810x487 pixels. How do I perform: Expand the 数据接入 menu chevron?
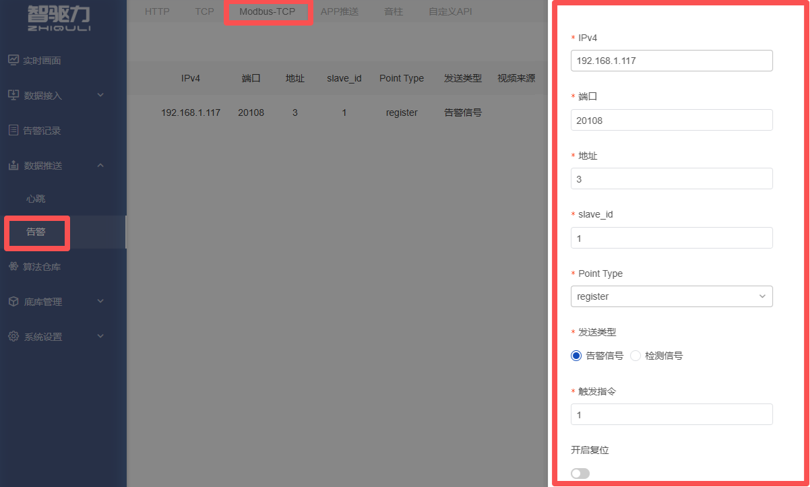click(x=100, y=95)
